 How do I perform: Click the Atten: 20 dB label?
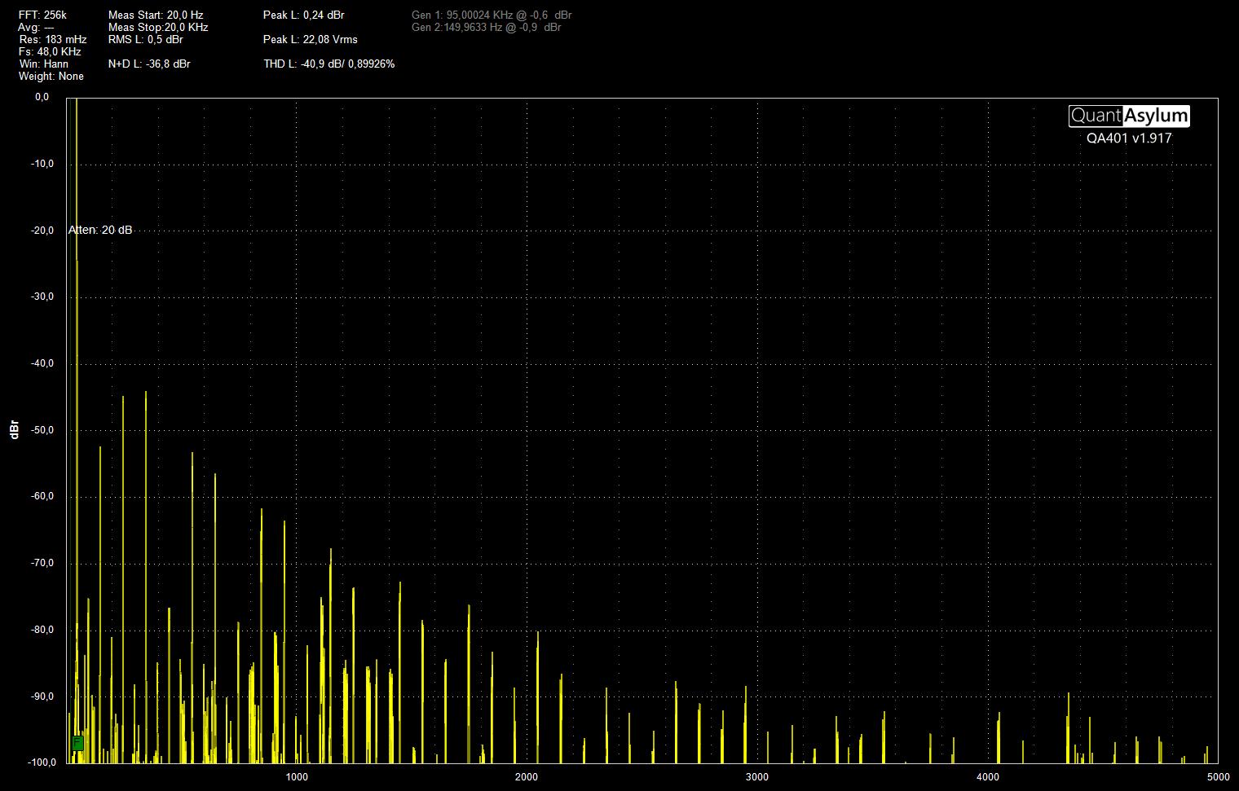100,230
